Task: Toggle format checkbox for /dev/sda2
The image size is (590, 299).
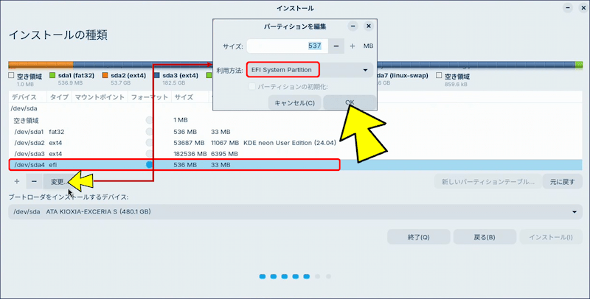Action: click(150, 143)
